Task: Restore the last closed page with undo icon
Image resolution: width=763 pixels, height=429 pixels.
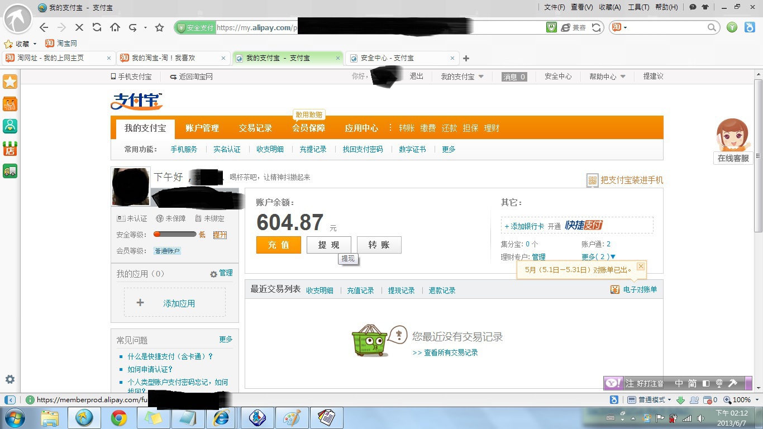Action: 133,27
